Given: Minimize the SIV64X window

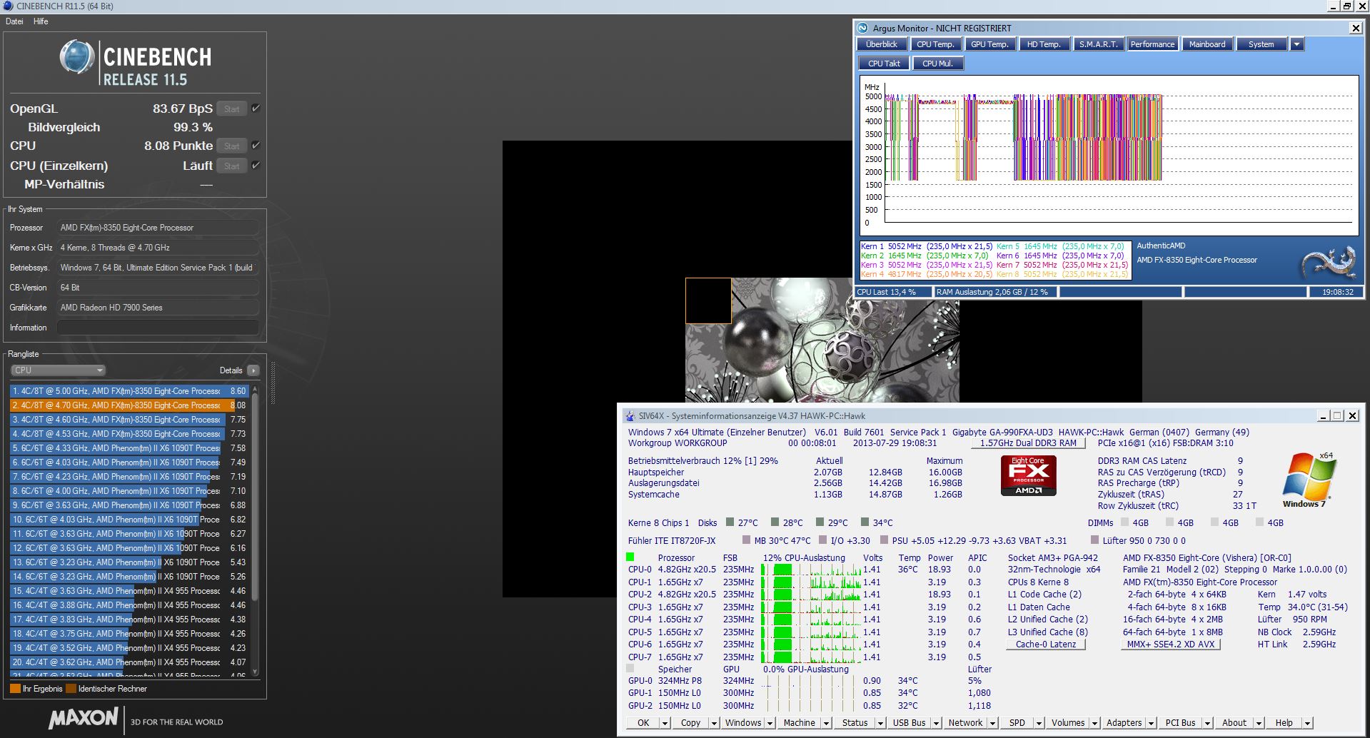Looking at the screenshot, I should pyautogui.click(x=1324, y=415).
